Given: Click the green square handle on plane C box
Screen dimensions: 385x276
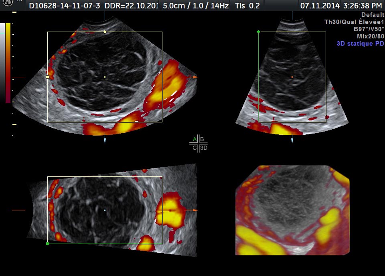Looking at the screenshot, I should [x=47, y=244].
